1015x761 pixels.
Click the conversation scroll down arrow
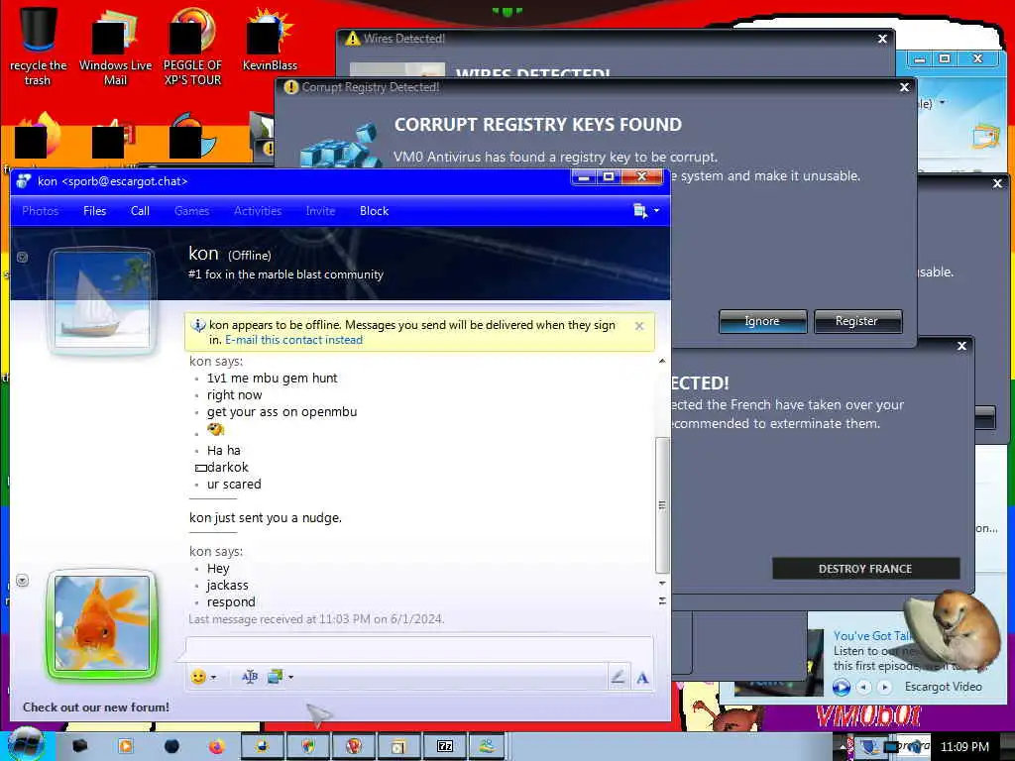pos(661,583)
